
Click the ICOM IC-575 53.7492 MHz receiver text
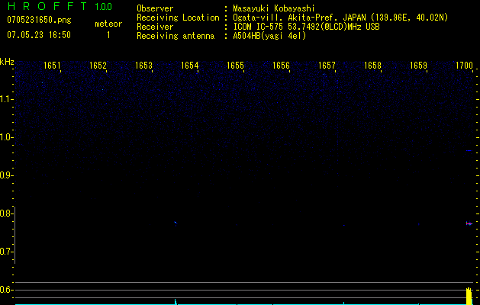point(306,27)
